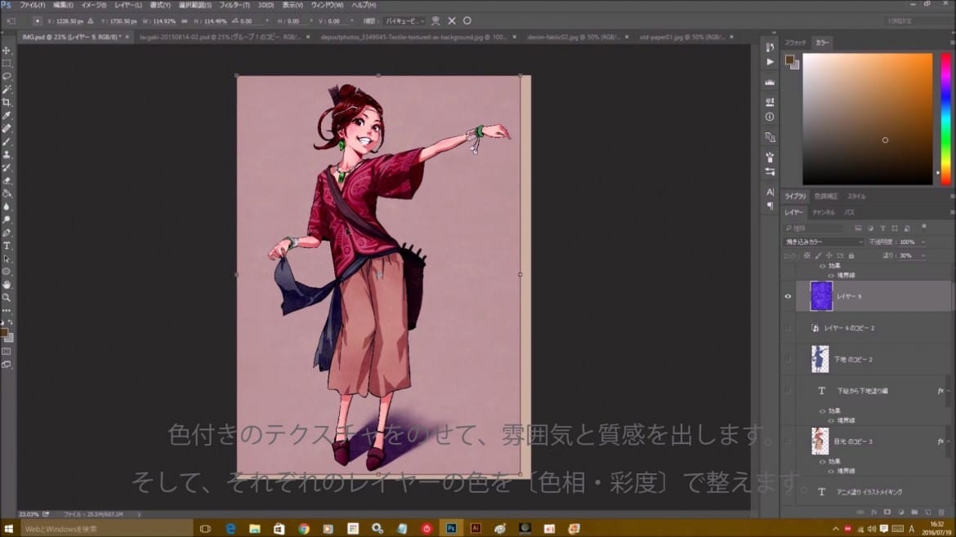Switch to the チャンネル tab
Viewport: 956px width, 537px height.
point(823,212)
